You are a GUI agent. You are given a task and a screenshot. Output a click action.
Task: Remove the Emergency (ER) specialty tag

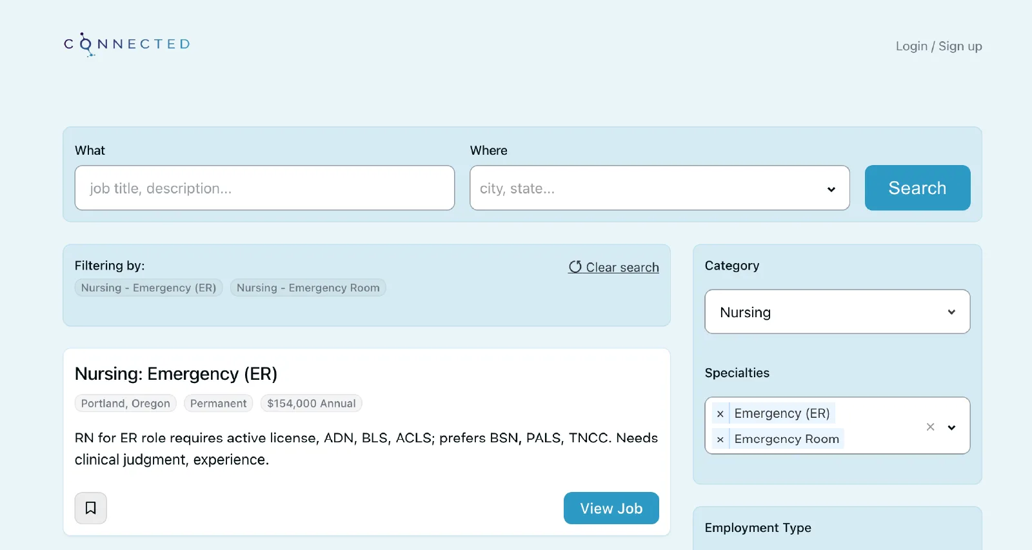click(720, 414)
